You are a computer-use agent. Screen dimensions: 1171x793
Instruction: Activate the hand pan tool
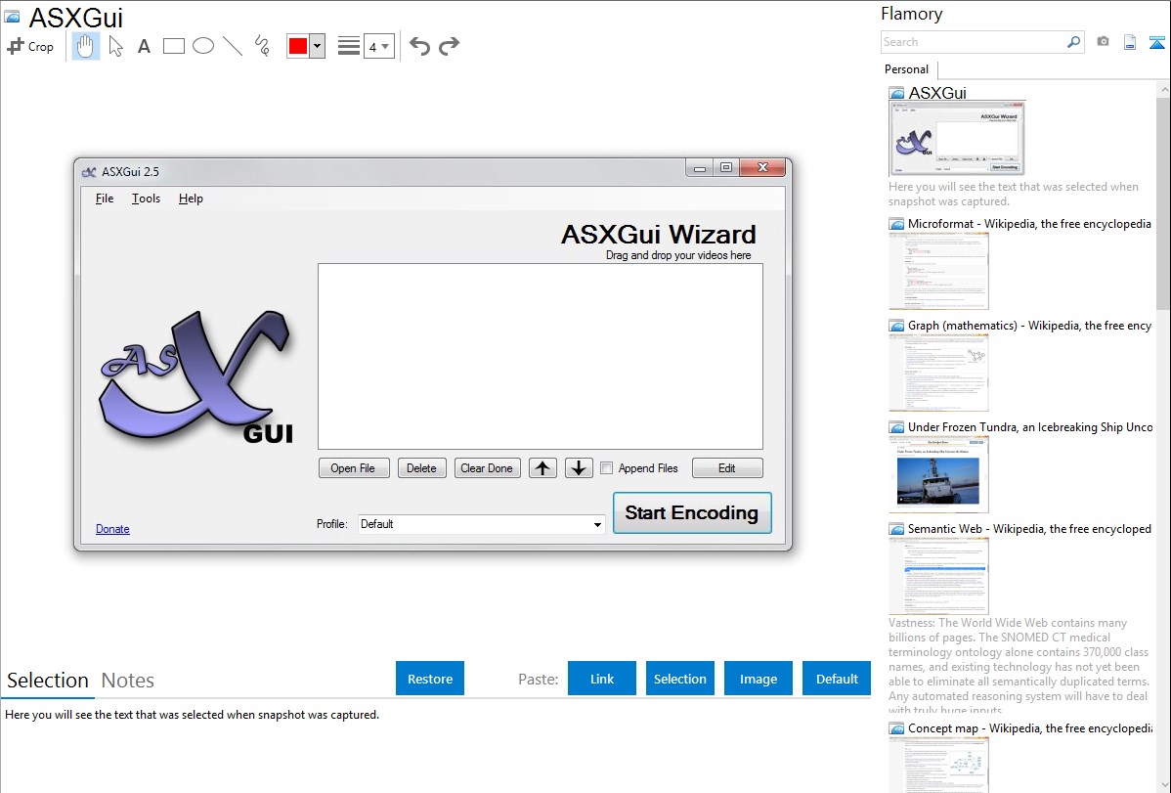tap(86, 46)
